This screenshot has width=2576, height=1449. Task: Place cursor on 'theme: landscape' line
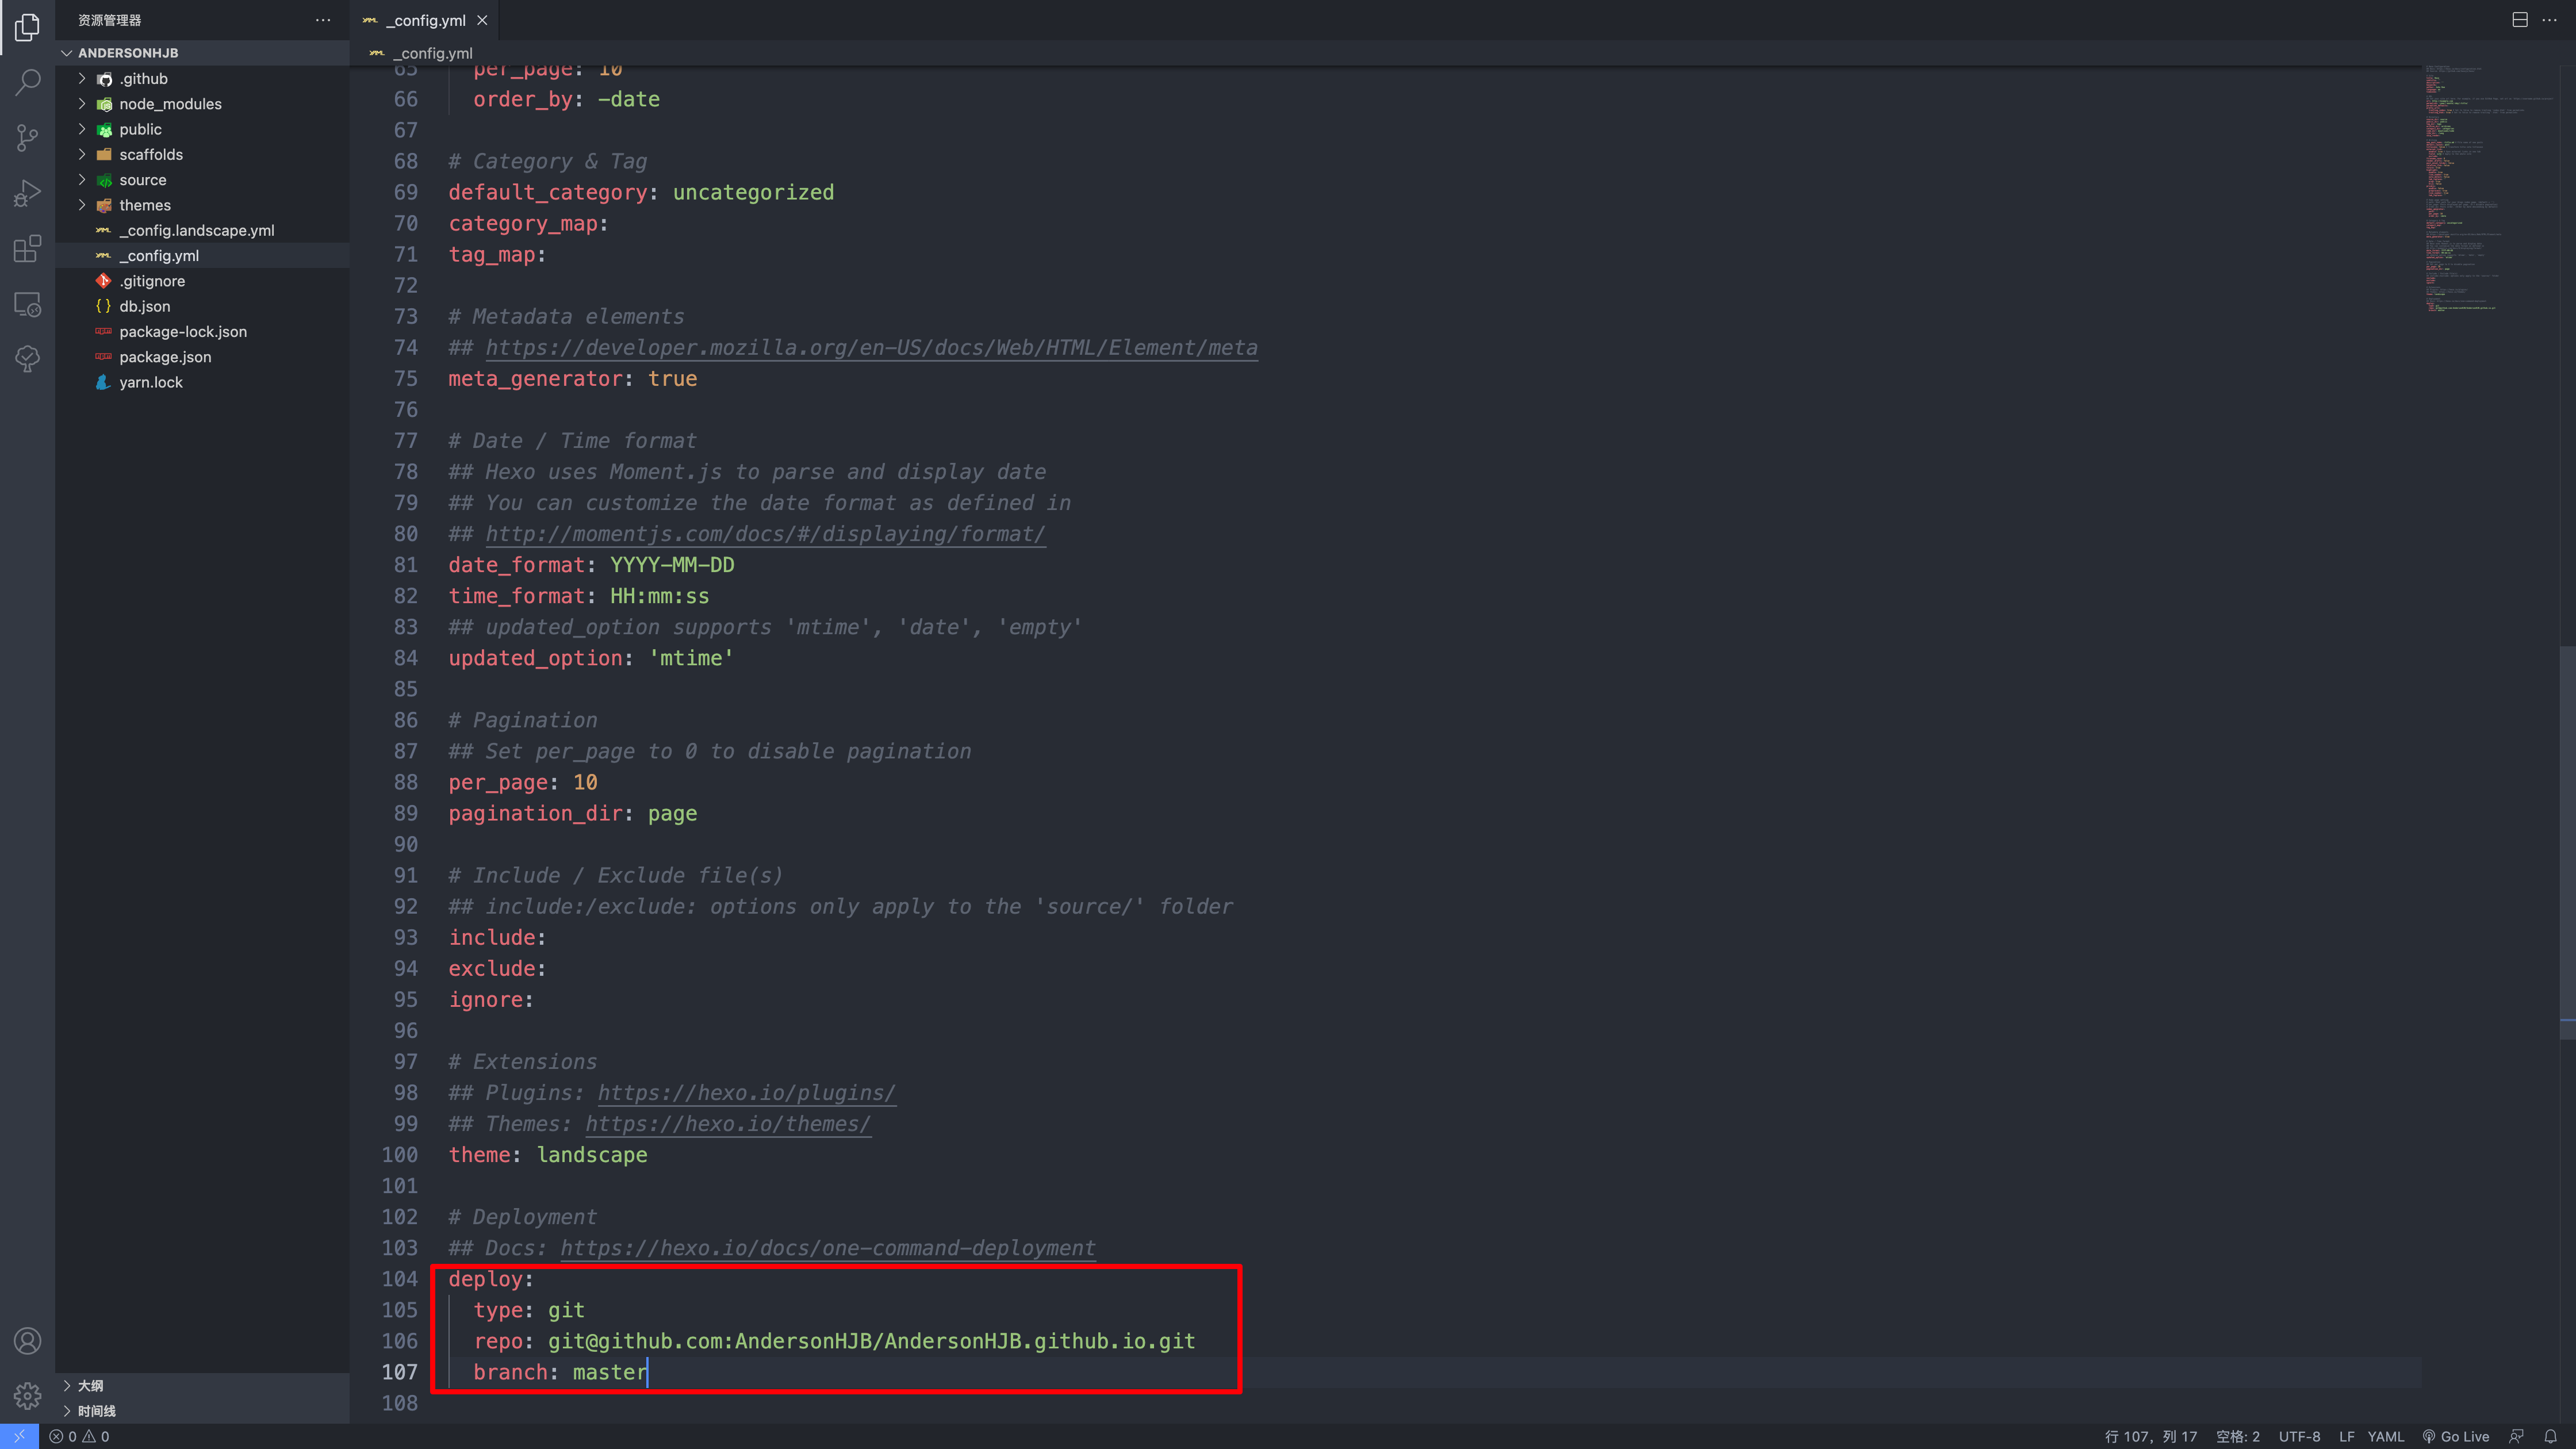(548, 1155)
